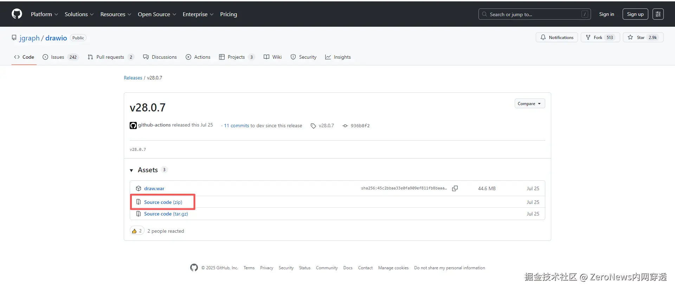Click the sha256 hash text for draw.war

404,188
